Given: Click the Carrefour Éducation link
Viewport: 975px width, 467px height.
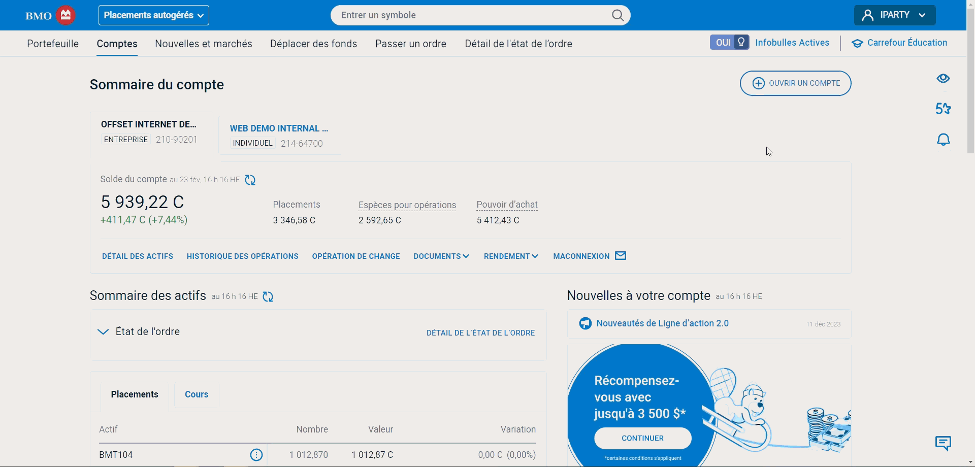Looking at the screenshot, I should (x=907, y=43).
